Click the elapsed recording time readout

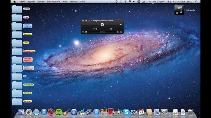[85, 32]
